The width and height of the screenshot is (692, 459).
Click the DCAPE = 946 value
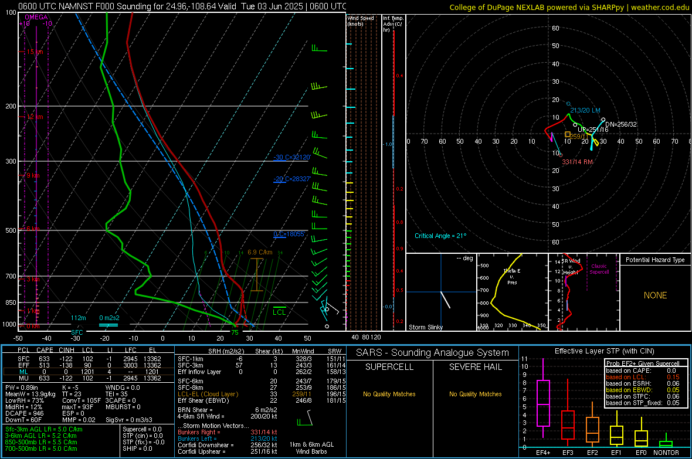tap(24, 413)
